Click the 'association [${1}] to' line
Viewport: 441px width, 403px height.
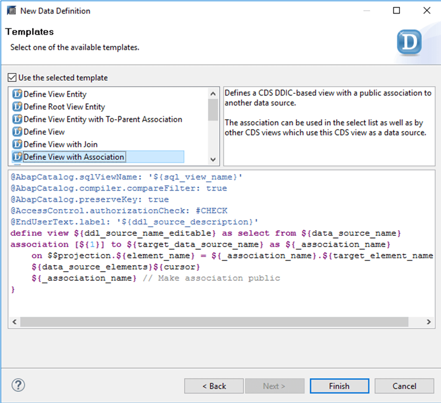[x=200, y=244]
